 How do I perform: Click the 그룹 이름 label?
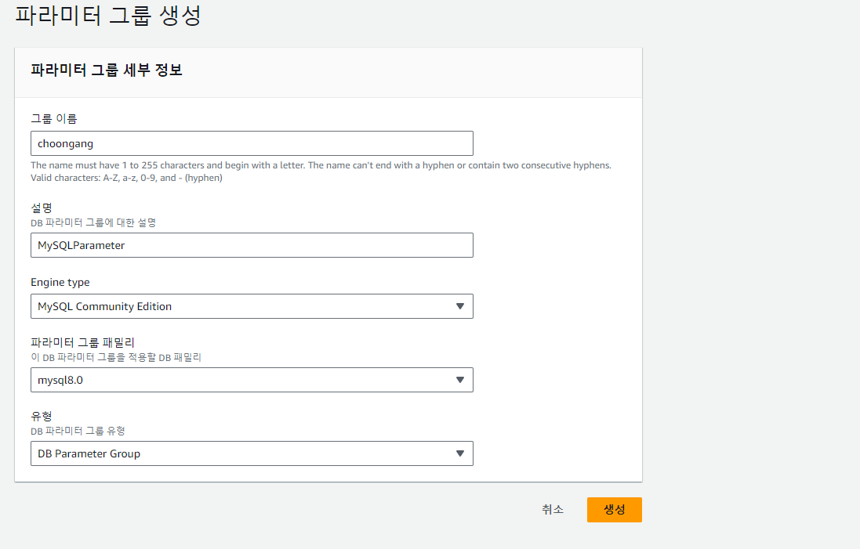pyautogui.click(x=54, y=118)
